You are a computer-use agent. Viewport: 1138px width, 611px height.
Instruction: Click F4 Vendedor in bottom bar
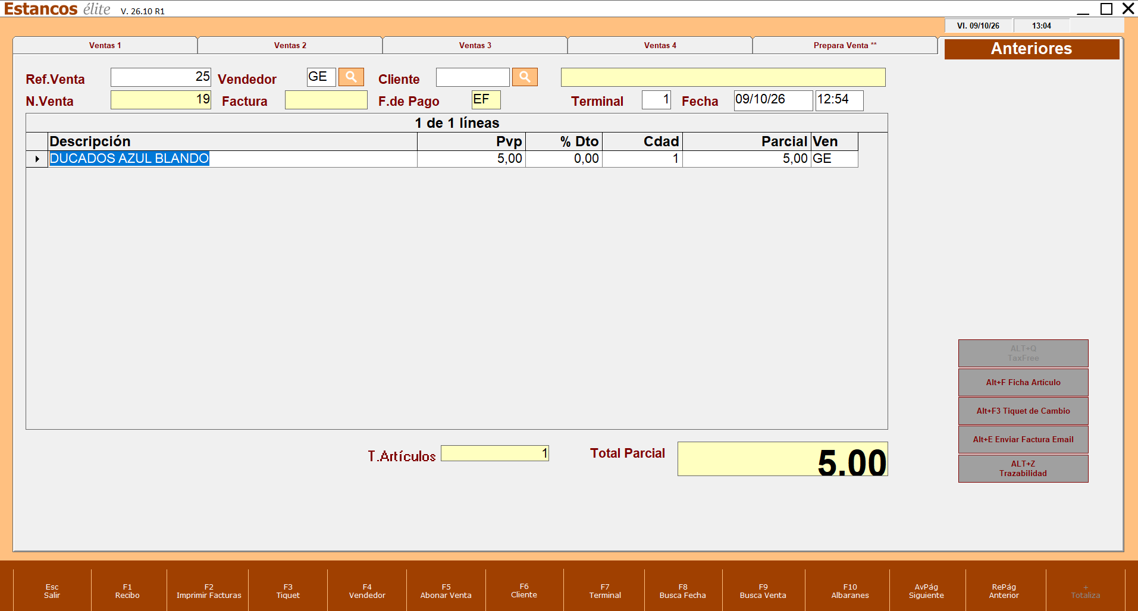click(367, 591)
